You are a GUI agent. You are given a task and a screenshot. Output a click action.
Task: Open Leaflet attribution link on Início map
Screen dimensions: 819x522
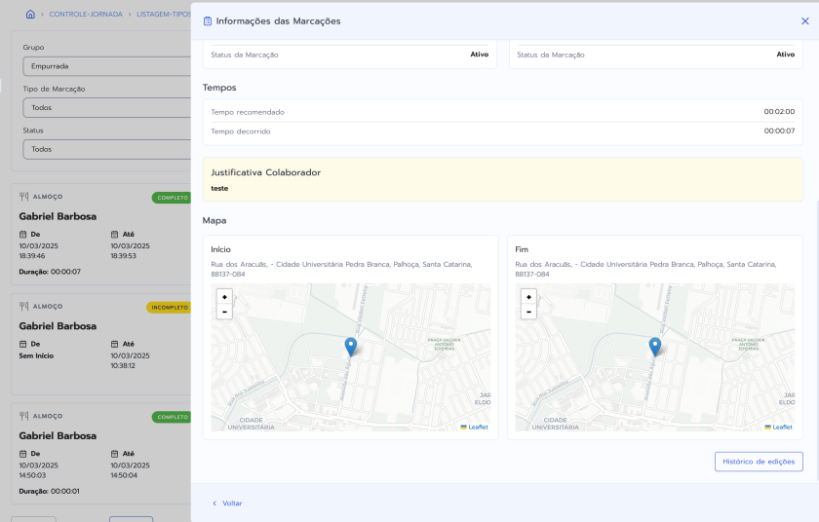pyautogui.click(x=478, y=427)
